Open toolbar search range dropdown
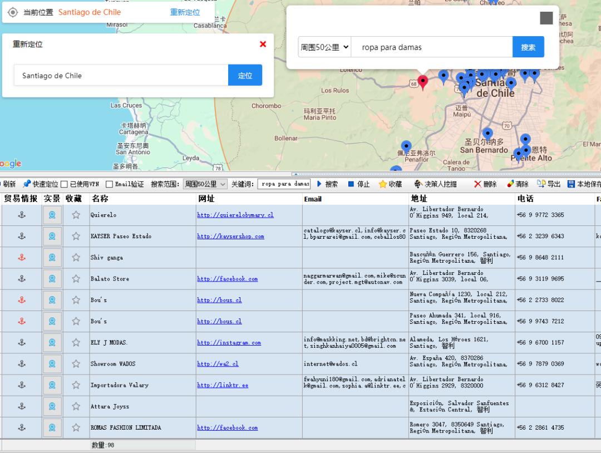Viewport: 601px width, 453px height. pos(205,184)
